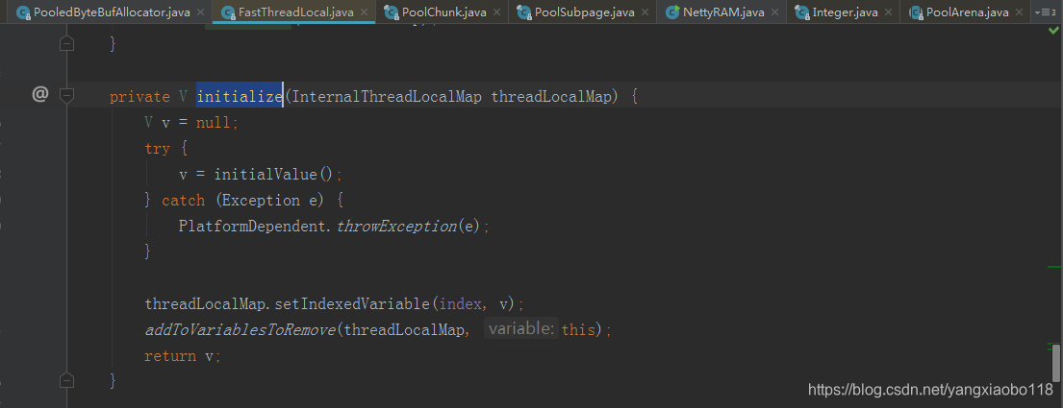Switch to the Integer.java tab
This screenshot has height=408, width=1063.
844,12
